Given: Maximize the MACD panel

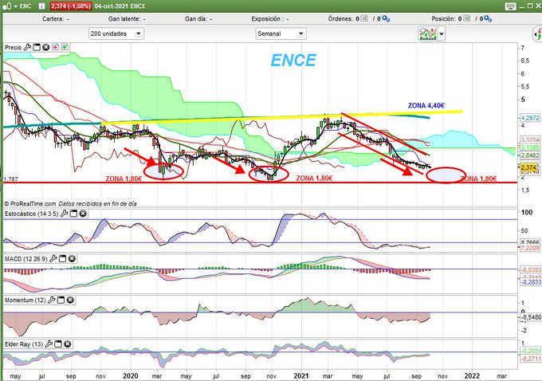Looking at the screenshot, I should point(62,258).
